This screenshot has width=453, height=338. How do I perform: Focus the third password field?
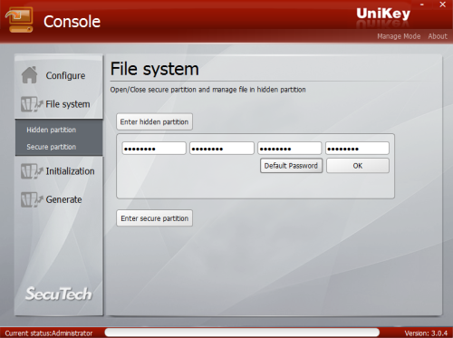(289, 149)
